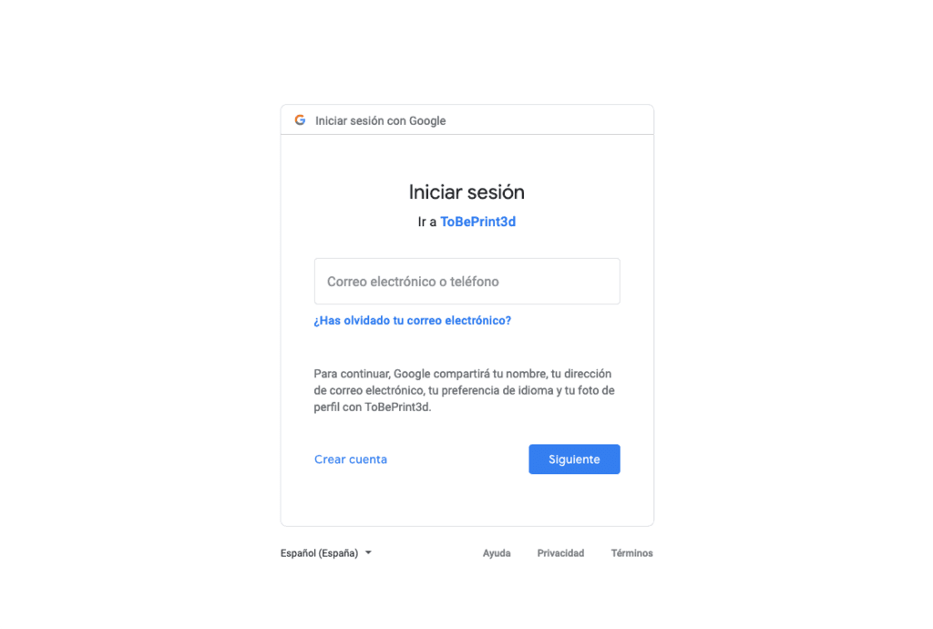This screenshot has height=629, width=933.
Task: Open the "Términos" footer link
Action: click(x=632, y=553)
